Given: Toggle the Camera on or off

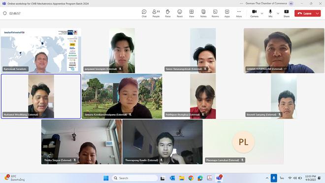Looking at the screenshot, I should [x=254, y=13].
